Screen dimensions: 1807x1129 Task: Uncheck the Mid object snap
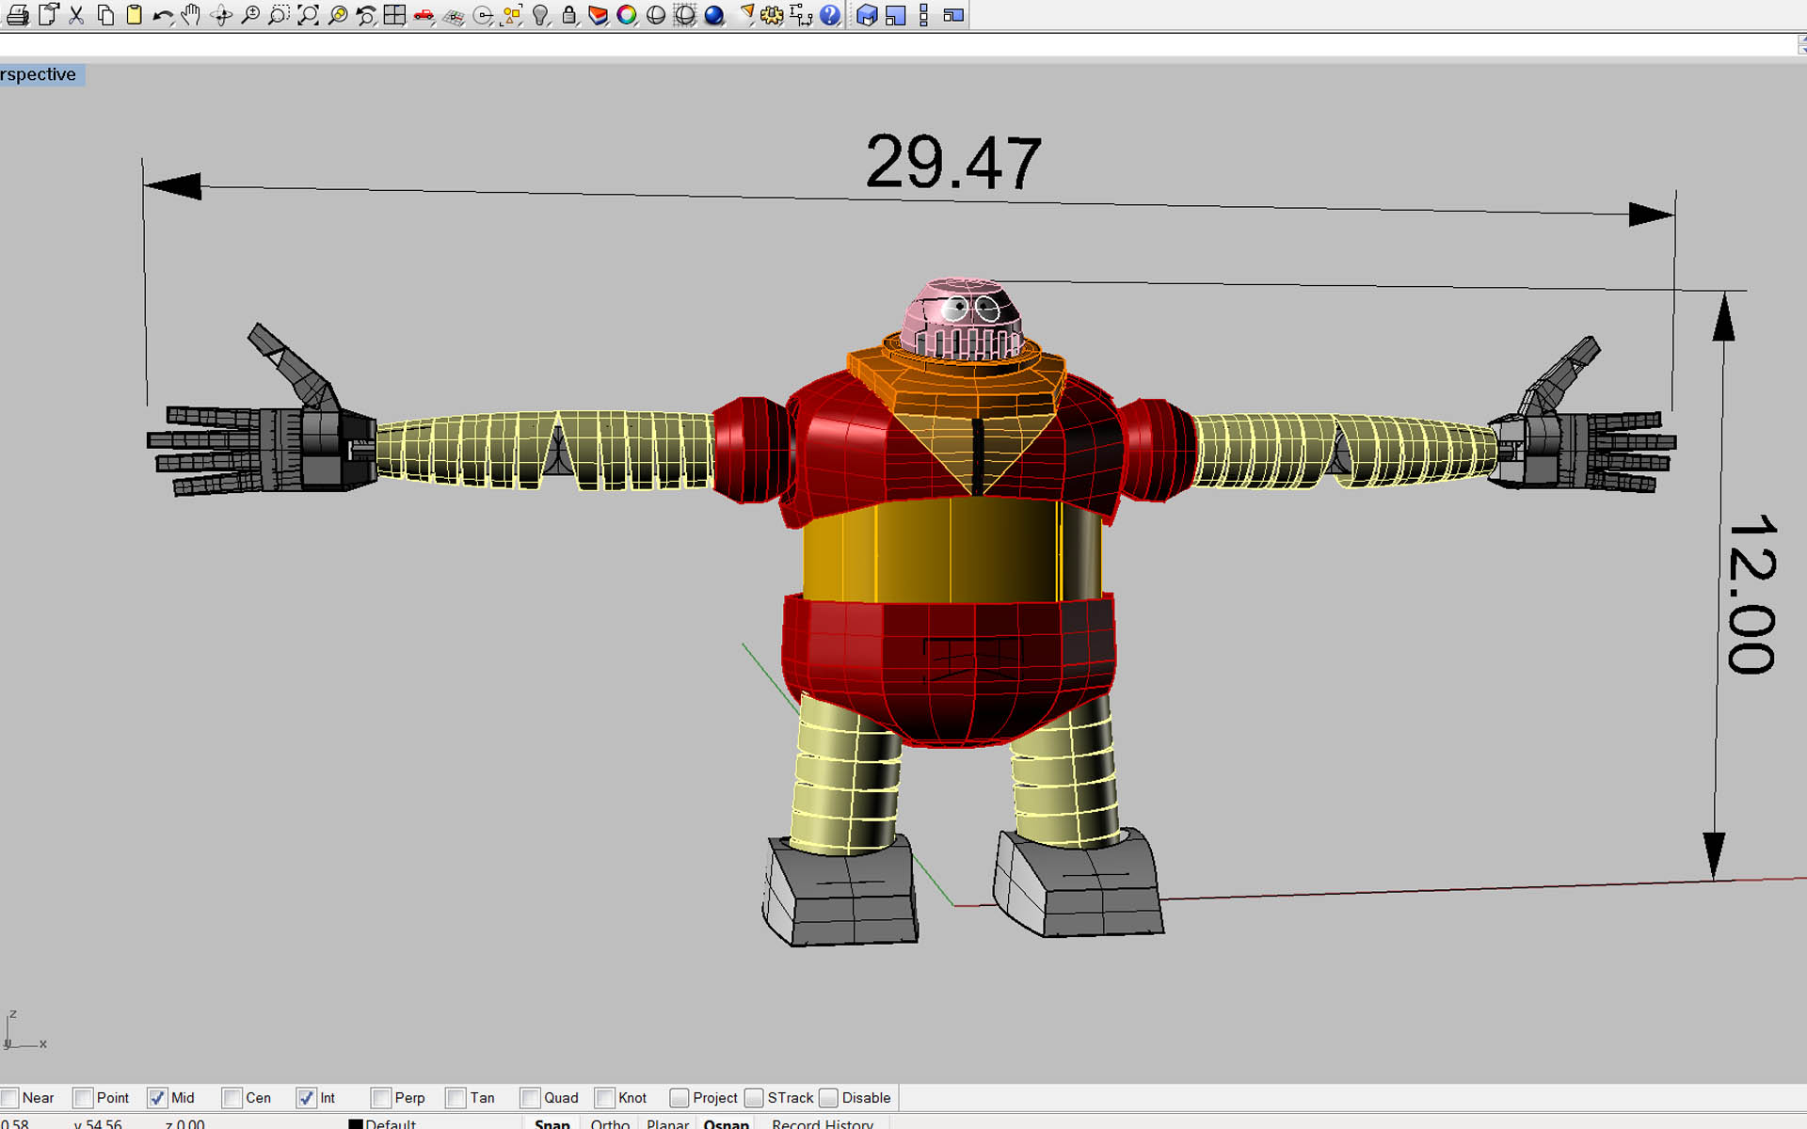click(x=157, y=1098)
